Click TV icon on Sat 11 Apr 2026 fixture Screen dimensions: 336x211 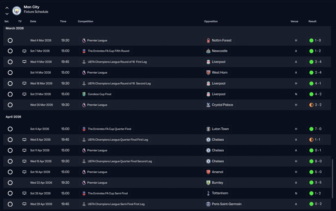(x=24, y=150)
